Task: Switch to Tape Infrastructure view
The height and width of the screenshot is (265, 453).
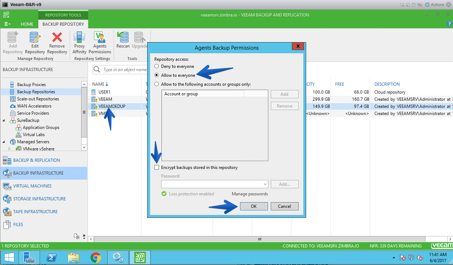Action: click(44, 212)
